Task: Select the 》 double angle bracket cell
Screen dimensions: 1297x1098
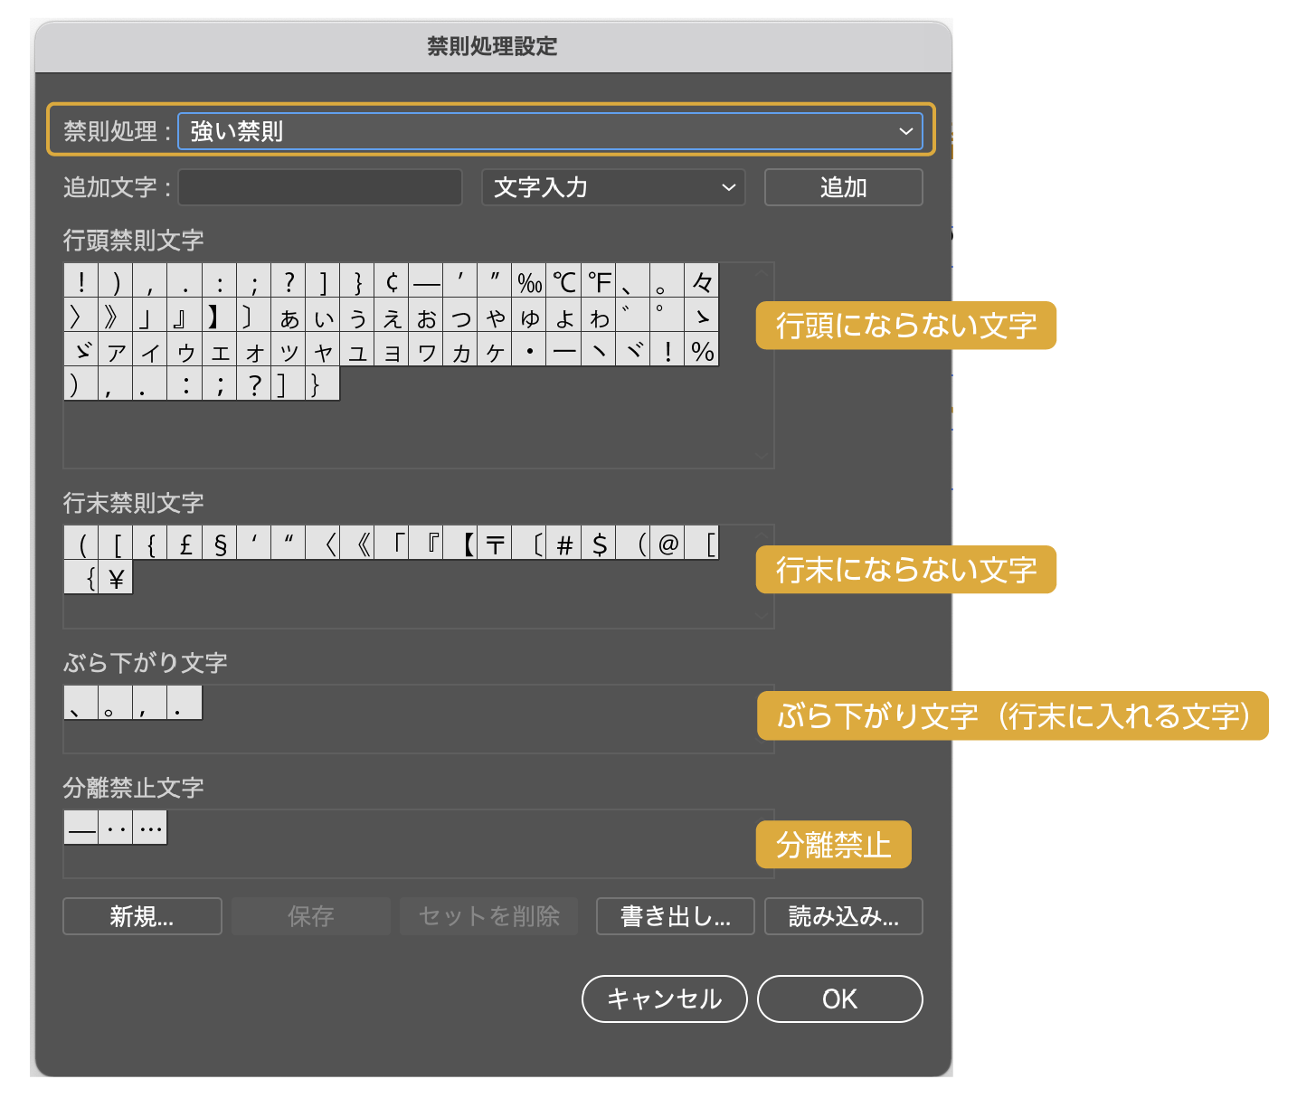Action: 116,315
